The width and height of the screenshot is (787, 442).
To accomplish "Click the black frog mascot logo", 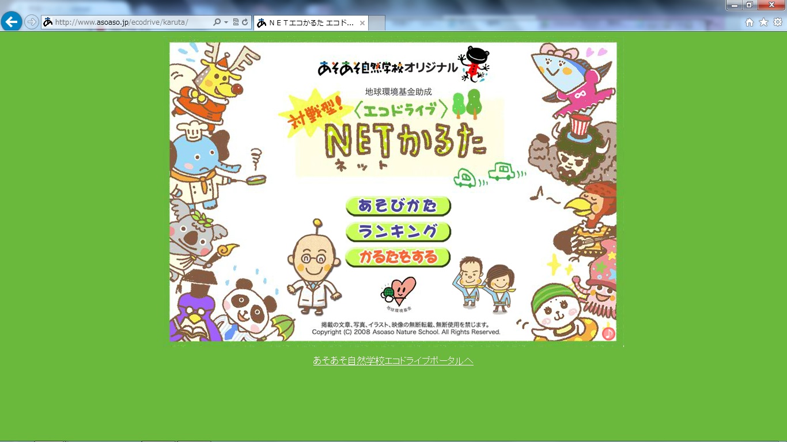I will coord(475,64).
